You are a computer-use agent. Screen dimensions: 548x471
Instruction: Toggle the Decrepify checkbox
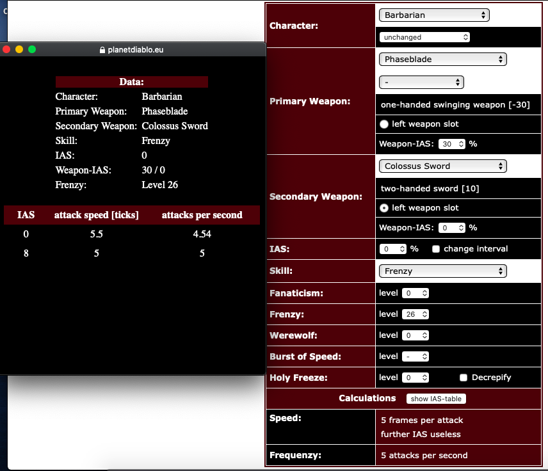464,378
